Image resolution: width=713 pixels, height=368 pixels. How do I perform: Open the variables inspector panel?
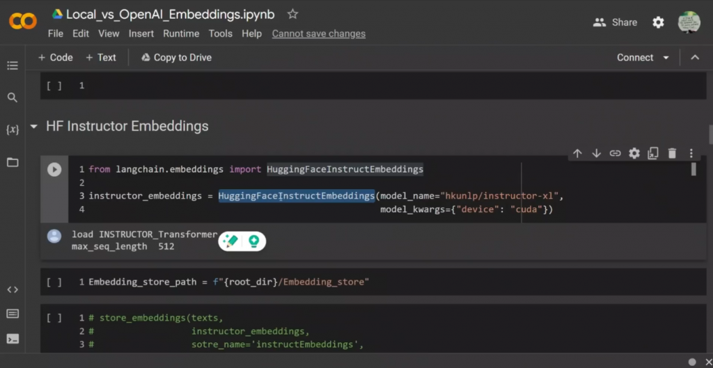[x=12, y=129]
